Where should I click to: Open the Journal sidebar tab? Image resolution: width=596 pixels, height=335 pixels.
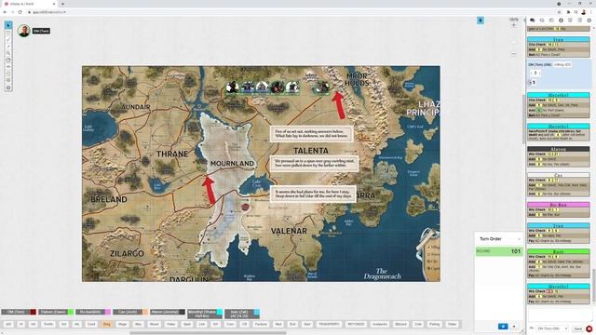pyautogui.click(x=551, y=20)
